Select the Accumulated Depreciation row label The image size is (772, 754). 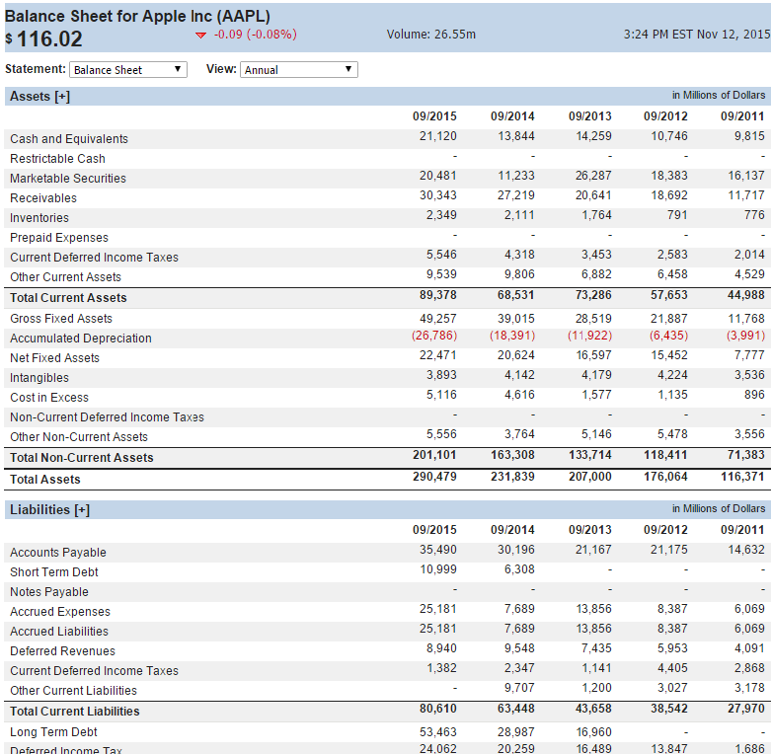click(x=81, y=339)
